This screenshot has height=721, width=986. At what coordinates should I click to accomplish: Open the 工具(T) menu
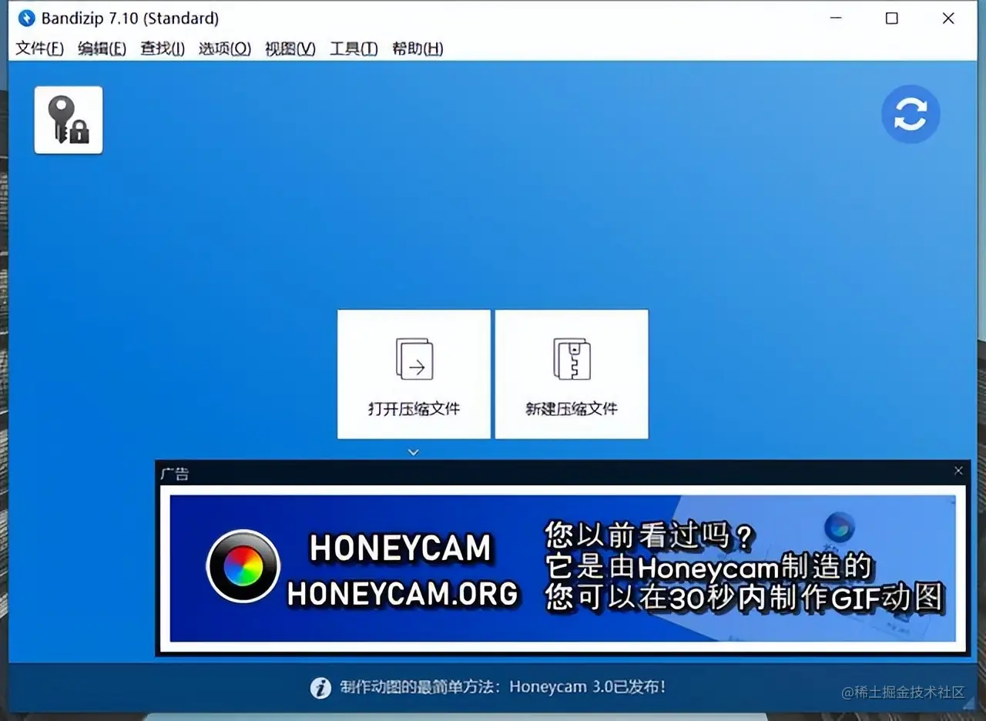[354, 49]
